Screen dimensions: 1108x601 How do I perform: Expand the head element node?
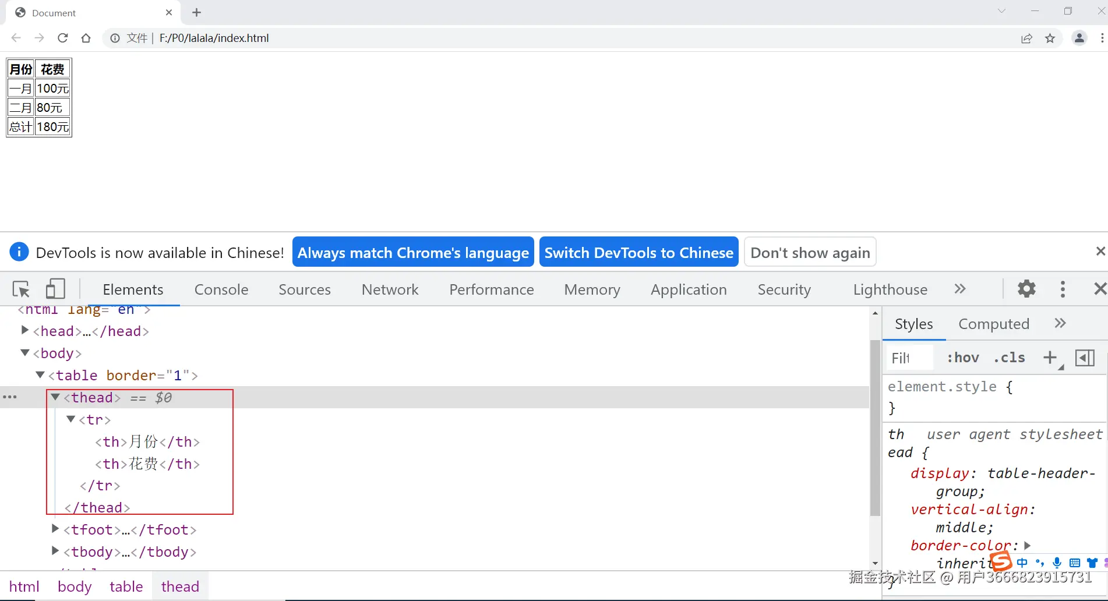coord(25,330)
